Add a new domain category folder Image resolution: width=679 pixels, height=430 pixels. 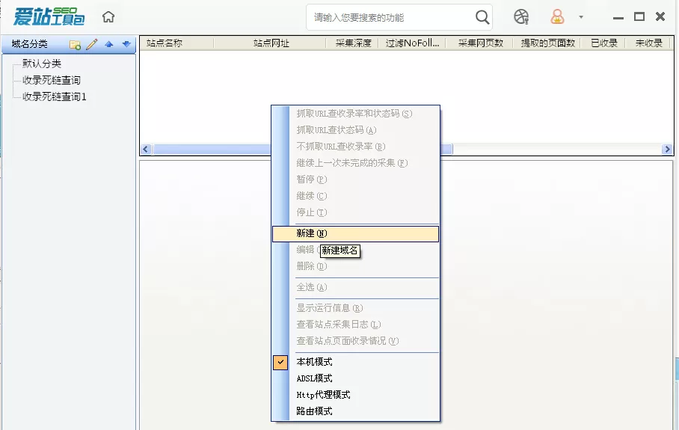coord(75,44)
